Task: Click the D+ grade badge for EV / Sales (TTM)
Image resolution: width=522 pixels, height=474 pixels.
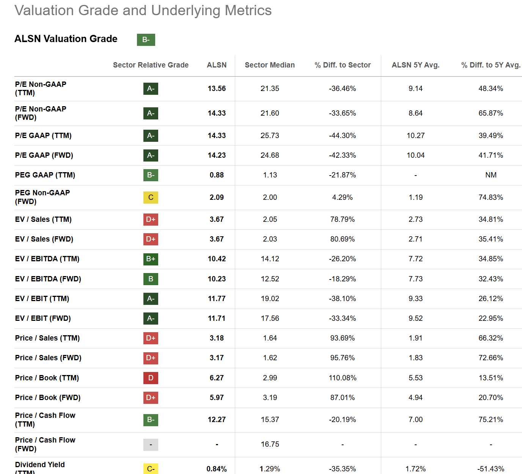Action: point(151,220)
